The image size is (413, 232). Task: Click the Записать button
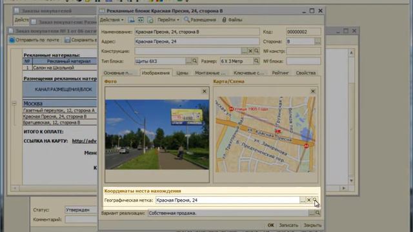tap(288, 225)
